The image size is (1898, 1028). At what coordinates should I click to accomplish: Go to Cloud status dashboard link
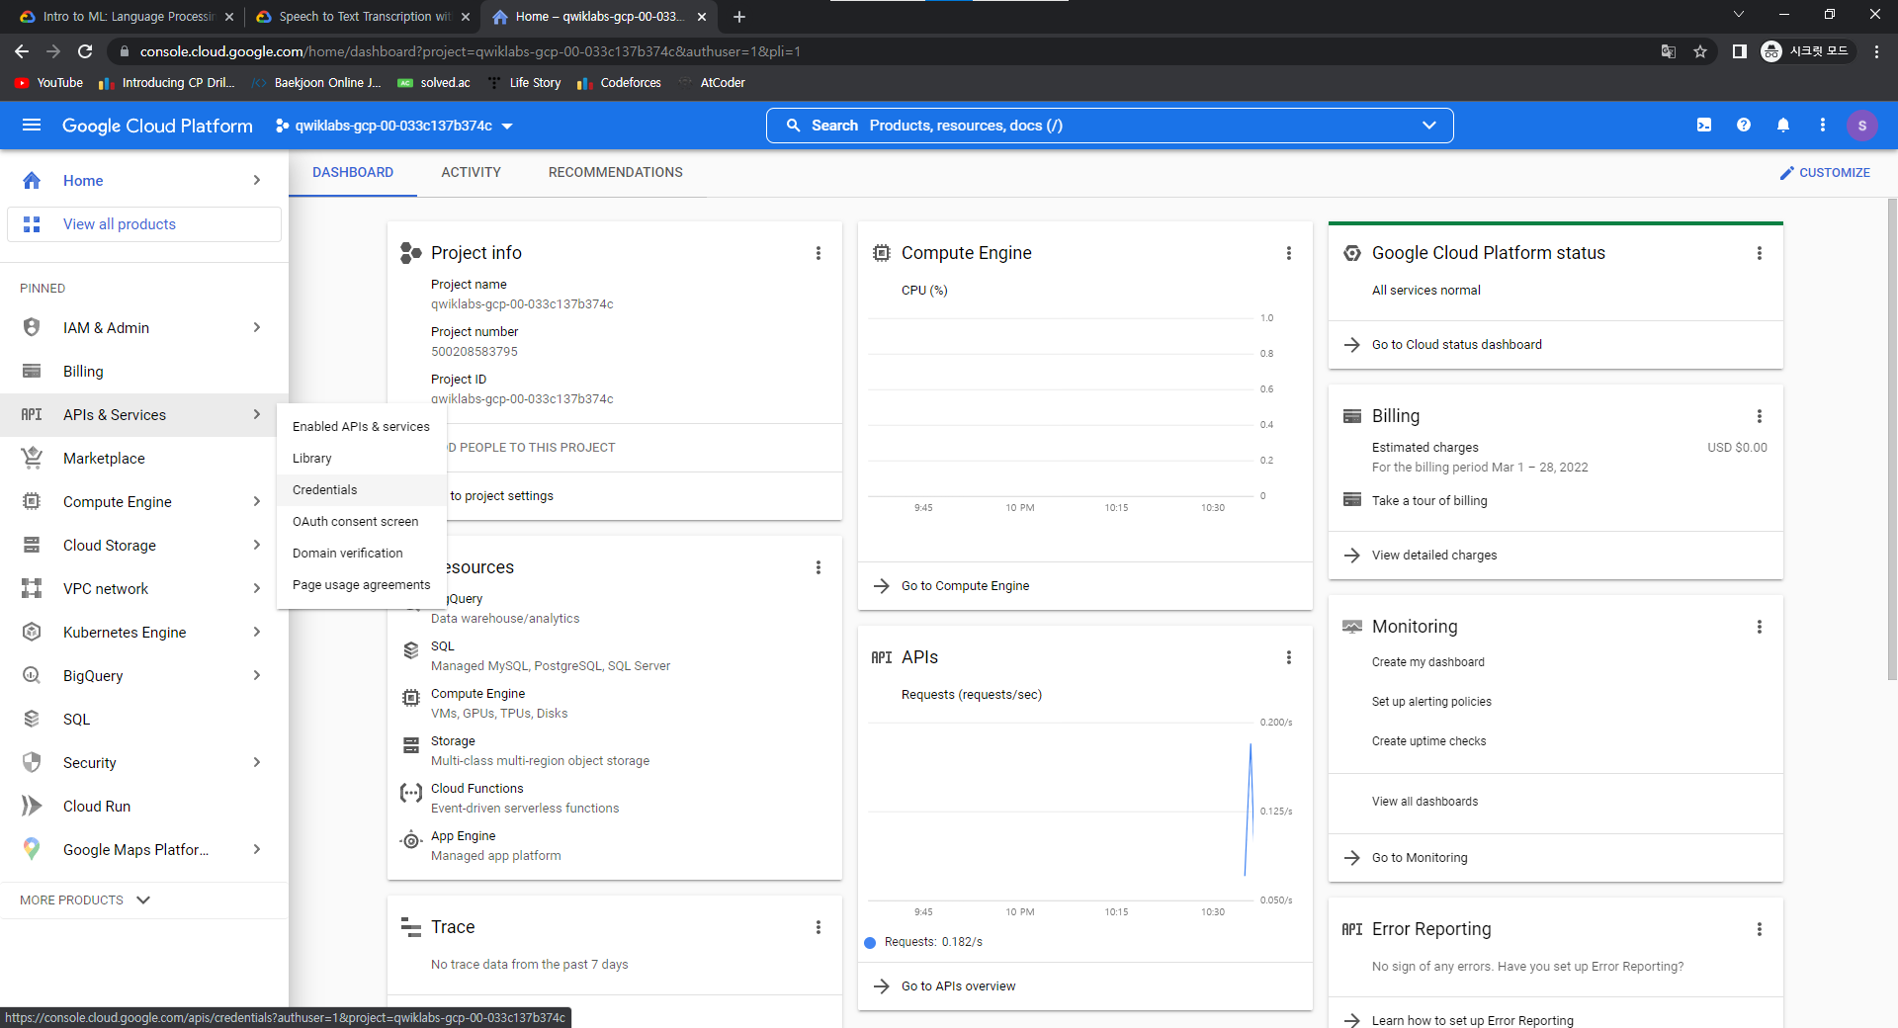pyautogui.click(x=1456, y=345)
